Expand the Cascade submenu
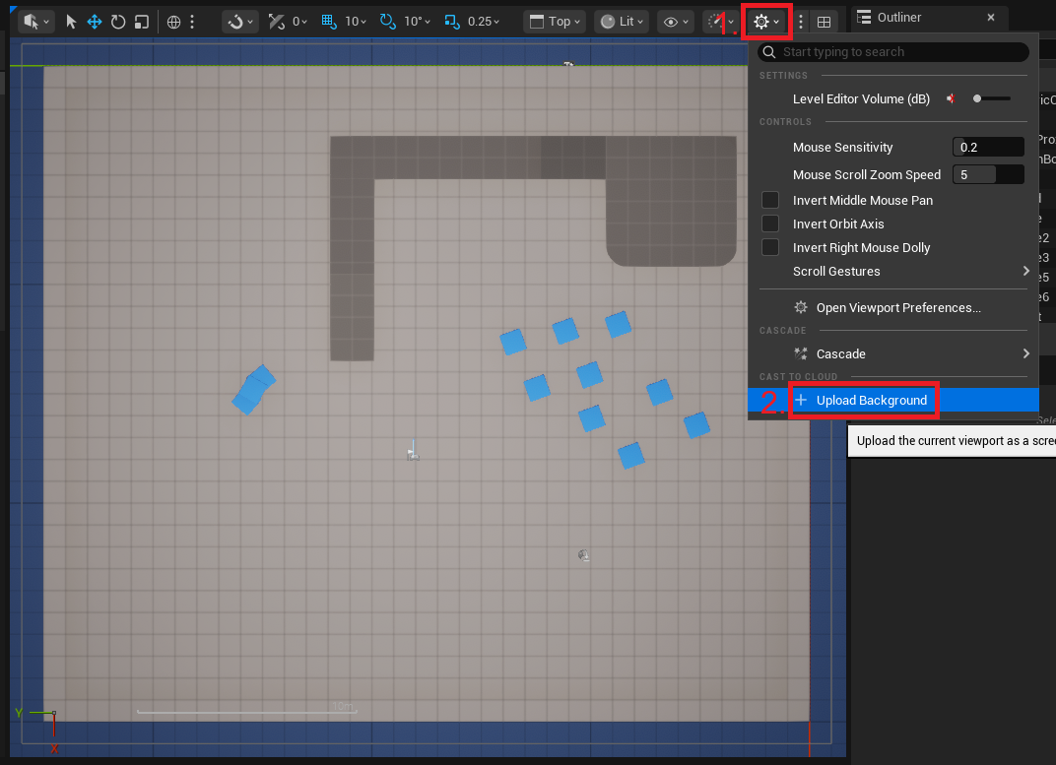 tap(839, 353)
